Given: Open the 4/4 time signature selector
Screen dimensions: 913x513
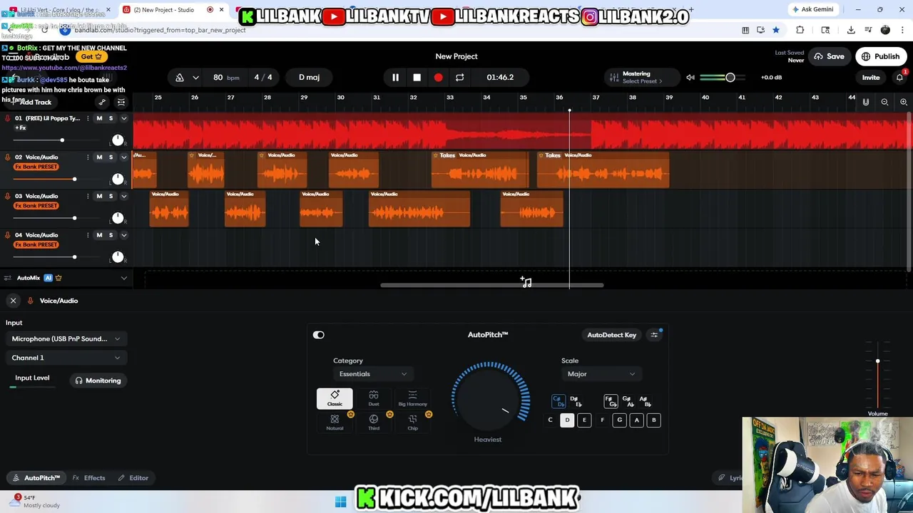Looking at the screenshot, I should (263, 77).
